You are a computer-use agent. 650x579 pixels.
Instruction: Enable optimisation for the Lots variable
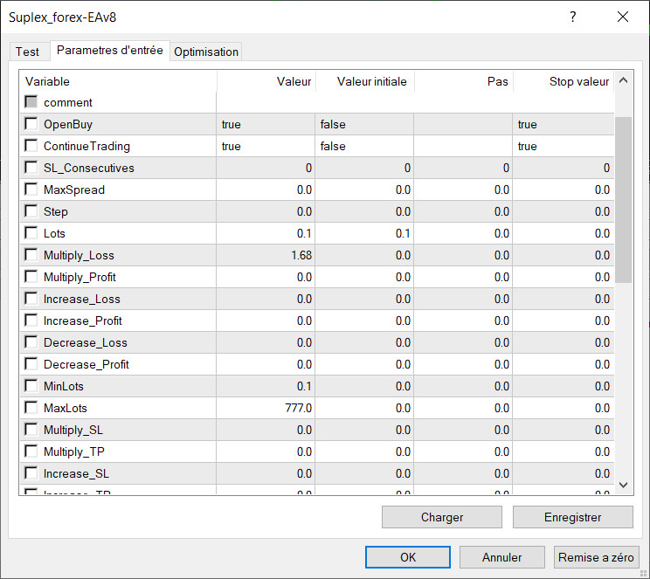(x=31, y=233)
